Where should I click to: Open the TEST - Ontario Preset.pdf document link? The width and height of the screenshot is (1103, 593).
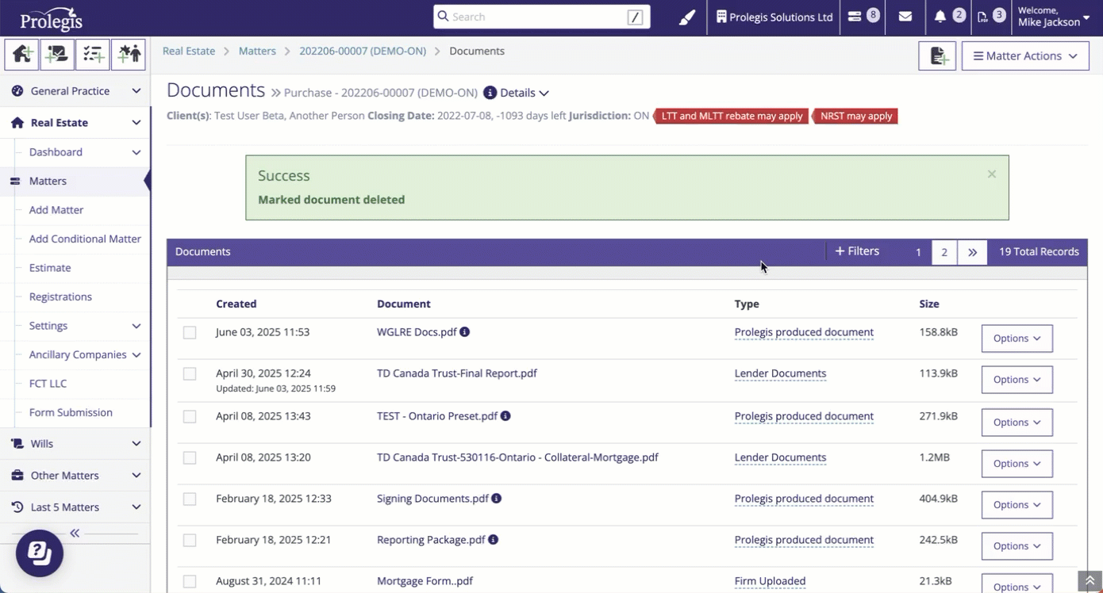436,416
